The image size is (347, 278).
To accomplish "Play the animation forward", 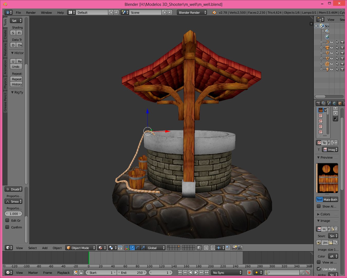I will [x=196, y=273].
